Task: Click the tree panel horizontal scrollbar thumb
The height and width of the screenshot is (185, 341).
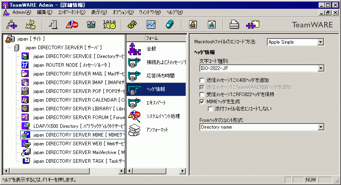Action: pos(49,171)
